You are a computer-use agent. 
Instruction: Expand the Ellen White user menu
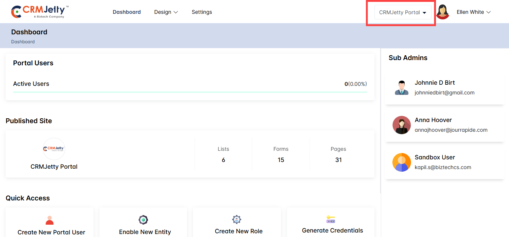click(474, 12)
